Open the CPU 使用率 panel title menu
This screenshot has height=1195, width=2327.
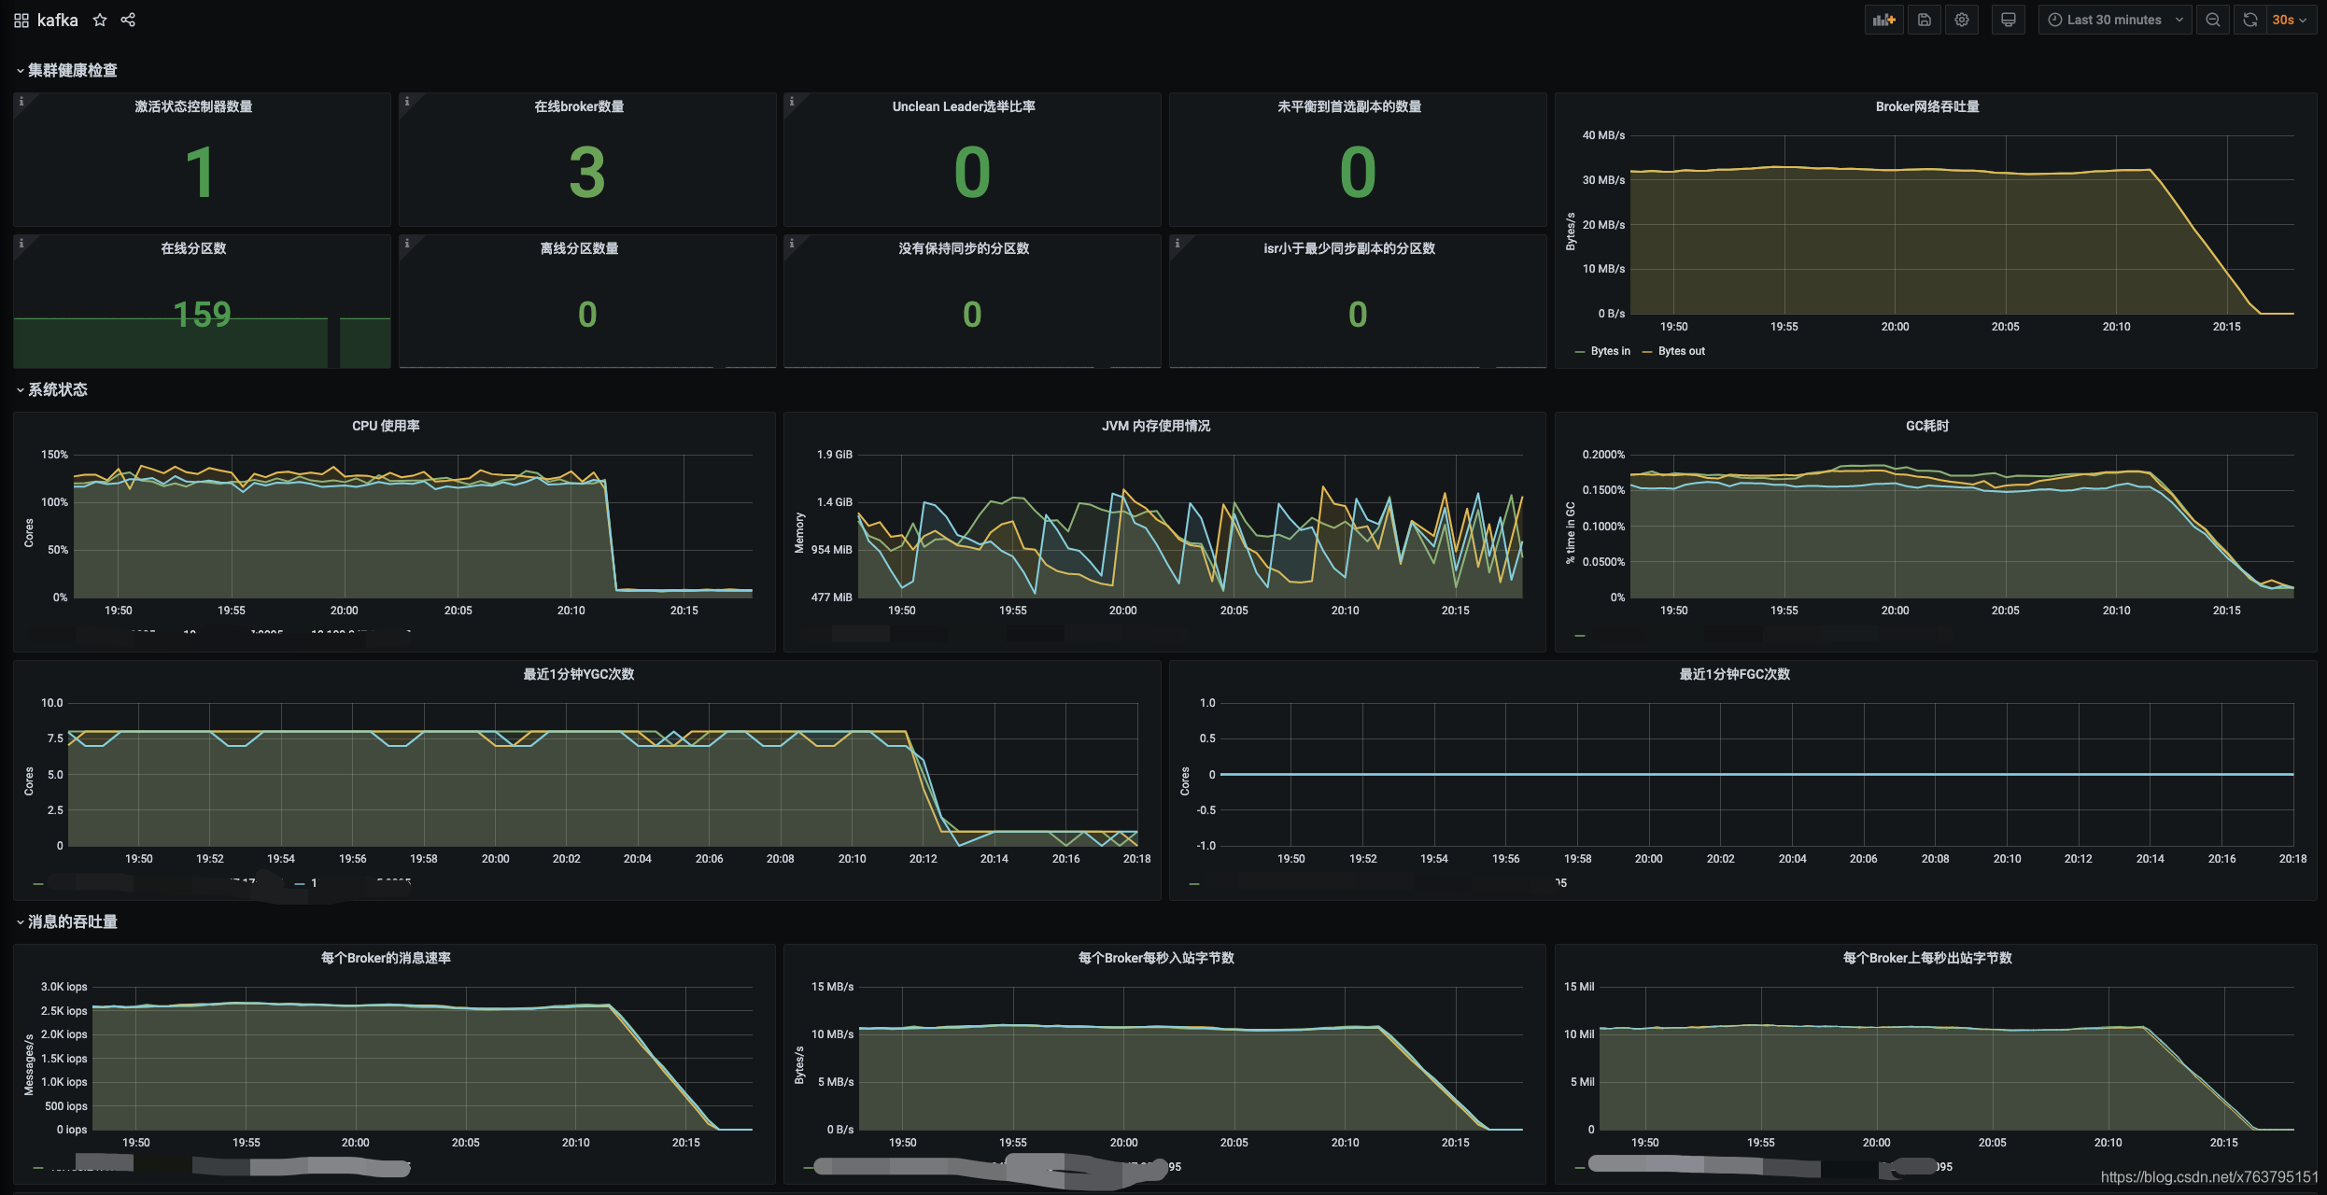[385, 426]
